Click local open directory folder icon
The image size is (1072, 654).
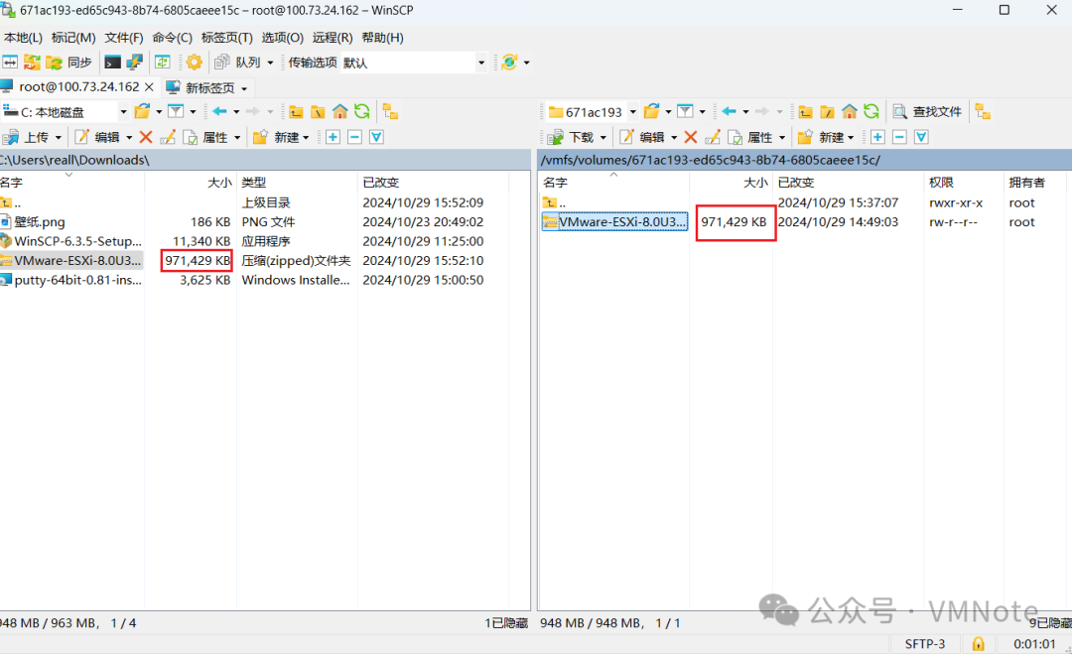coord(142,111)
